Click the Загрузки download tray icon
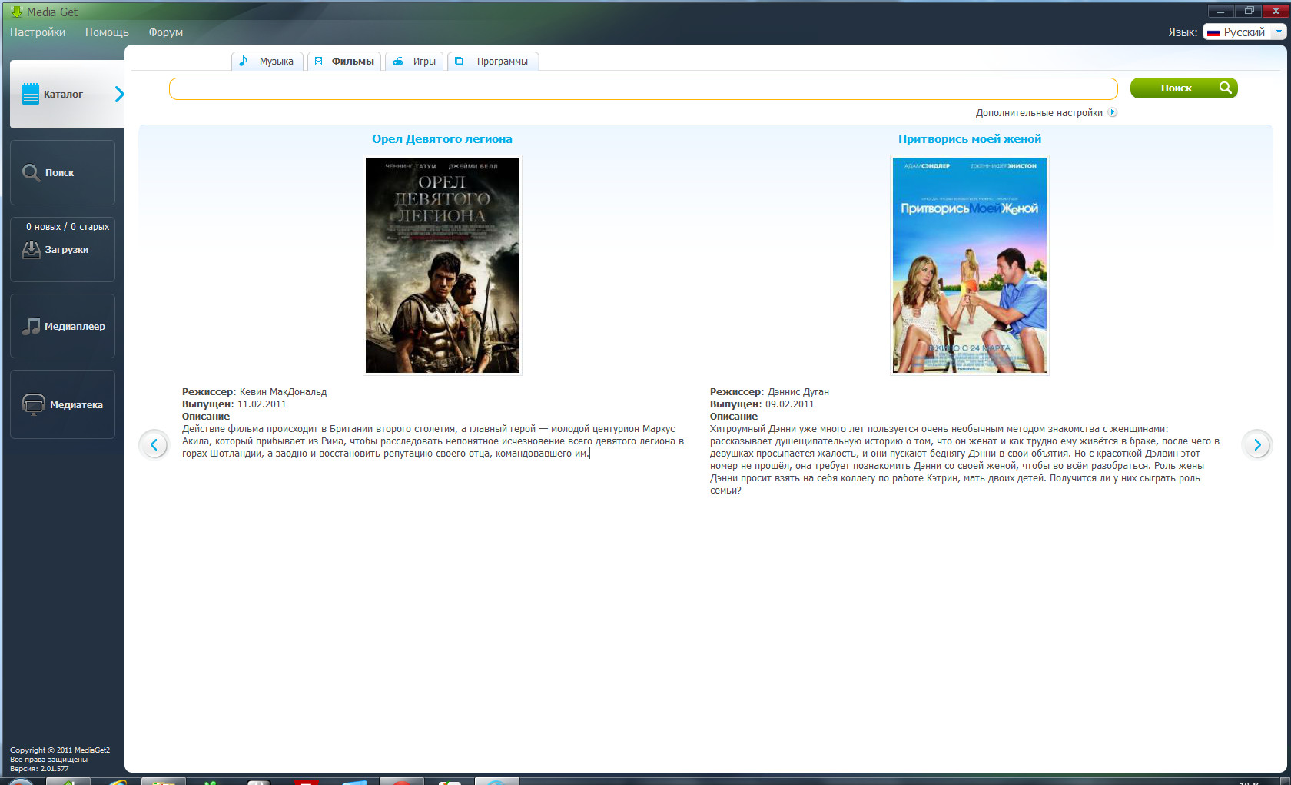The width and height of the screenshot is (1291, 785). 32,249
